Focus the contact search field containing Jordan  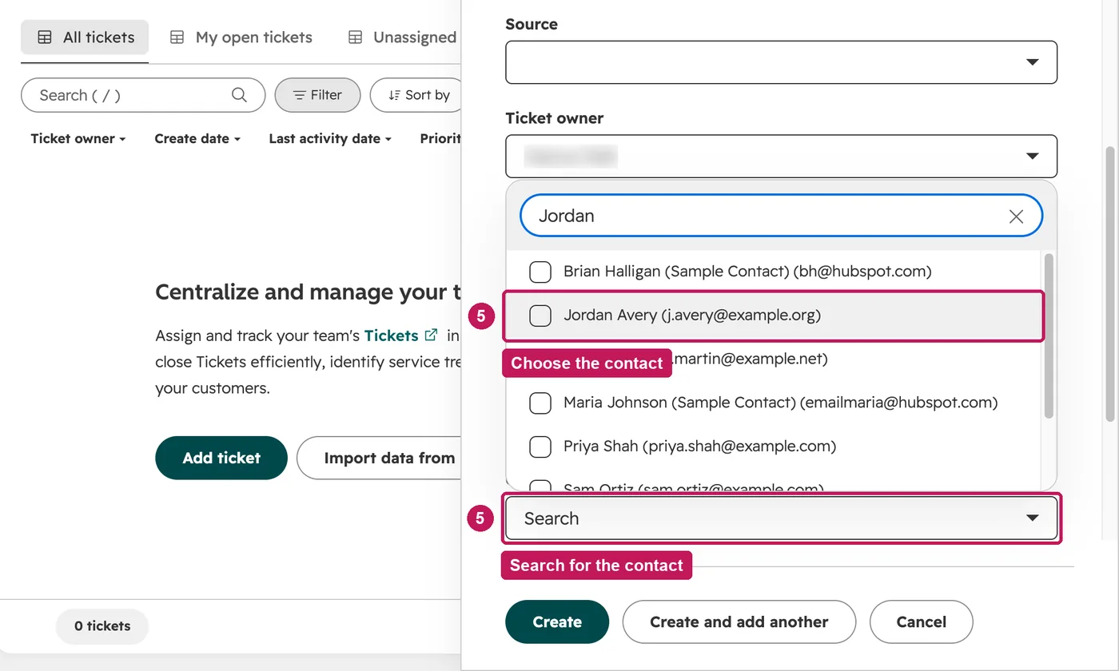point(781,216)
